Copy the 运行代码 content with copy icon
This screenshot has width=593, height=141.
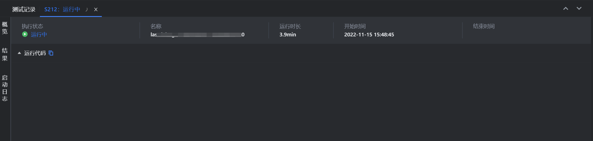pyautogui.click(x=51, y=53)
